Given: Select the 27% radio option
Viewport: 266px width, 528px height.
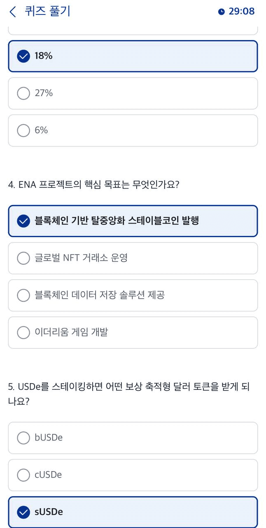Looking at the screenshot, I should [23, 93].
